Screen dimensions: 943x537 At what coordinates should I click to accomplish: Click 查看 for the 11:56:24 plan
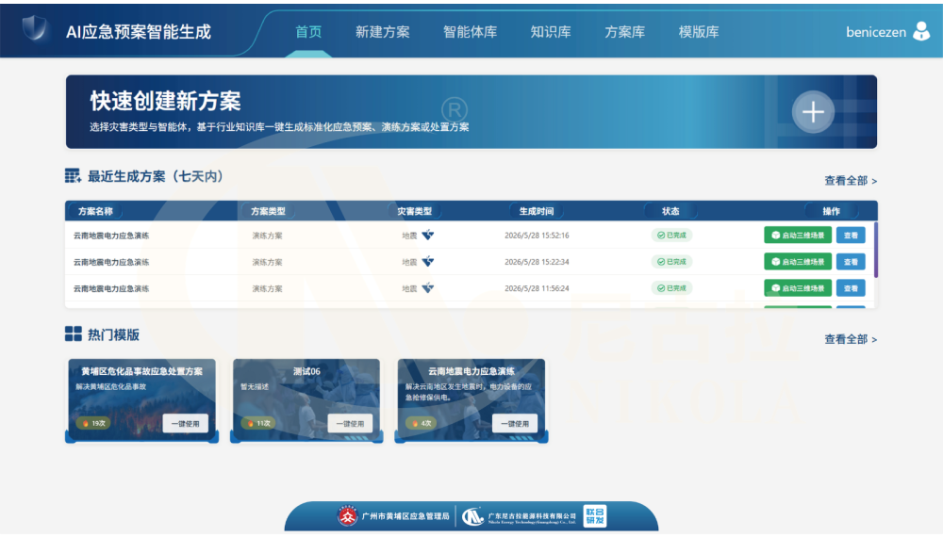[851, 287]
